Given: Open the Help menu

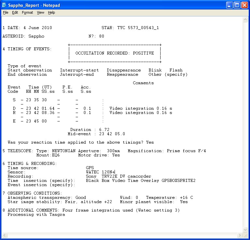Looking at the screenshot, I should [52, 12].
